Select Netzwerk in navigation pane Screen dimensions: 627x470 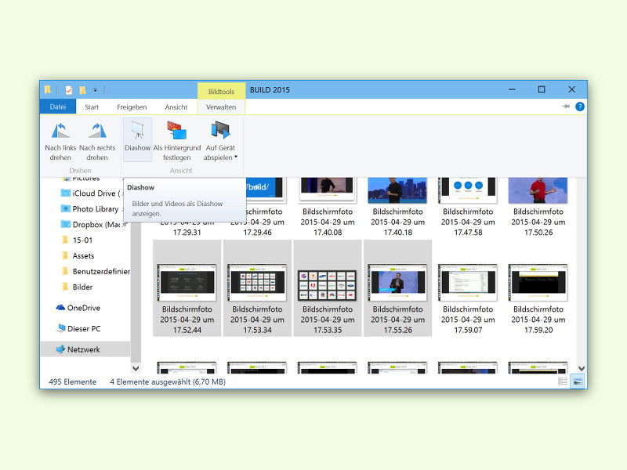pos(85,349)
